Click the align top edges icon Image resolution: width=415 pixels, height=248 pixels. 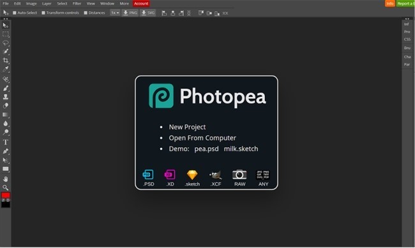point(201,13)
